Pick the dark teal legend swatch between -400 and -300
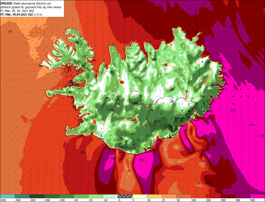The width and height of the screenshot is (265, 202). [22, 196]
